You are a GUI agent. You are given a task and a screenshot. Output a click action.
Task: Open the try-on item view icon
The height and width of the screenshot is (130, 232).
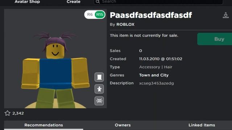pyautogui.click(x=99, y=77)
